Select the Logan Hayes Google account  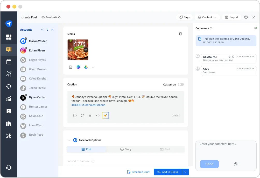[x=33, y=60]
